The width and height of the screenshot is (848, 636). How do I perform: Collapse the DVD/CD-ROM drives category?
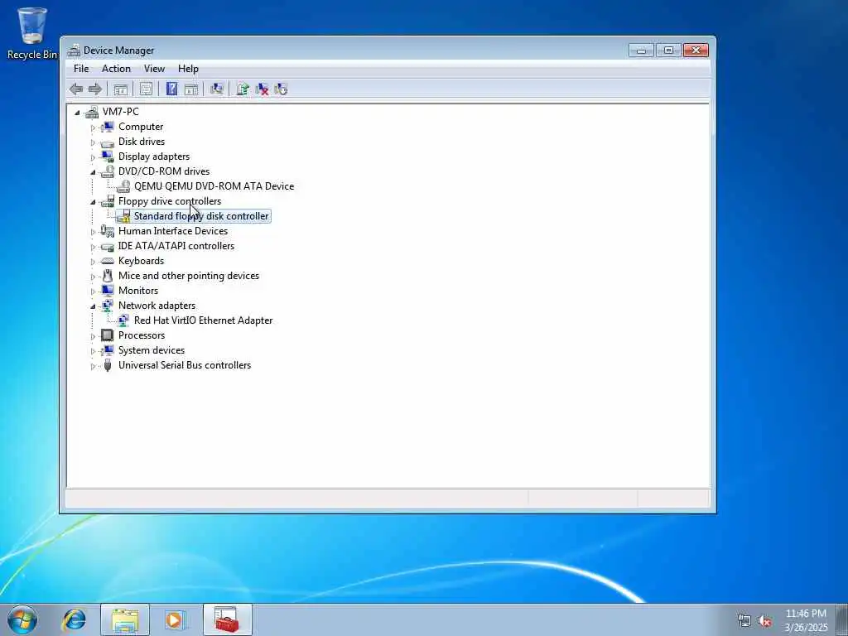click(93, 172)
